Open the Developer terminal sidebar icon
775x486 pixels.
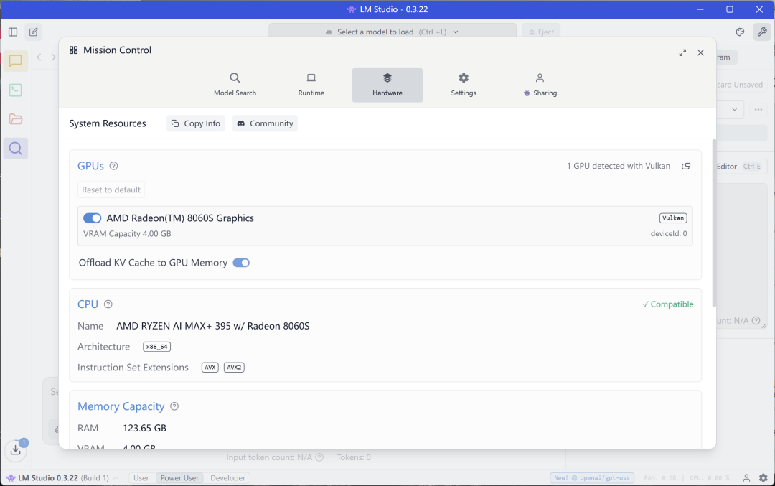click(x=15, y=90)
